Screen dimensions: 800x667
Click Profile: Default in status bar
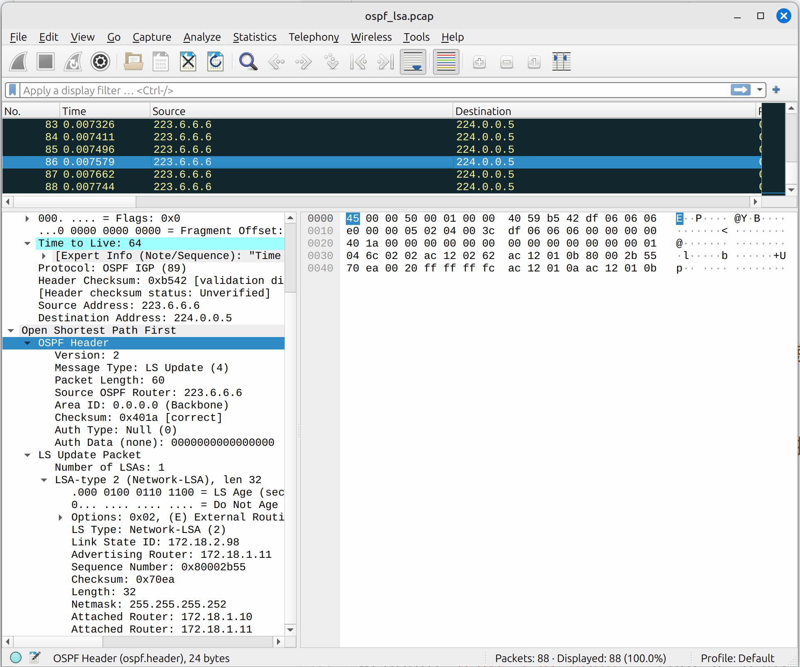click(737, 658)
